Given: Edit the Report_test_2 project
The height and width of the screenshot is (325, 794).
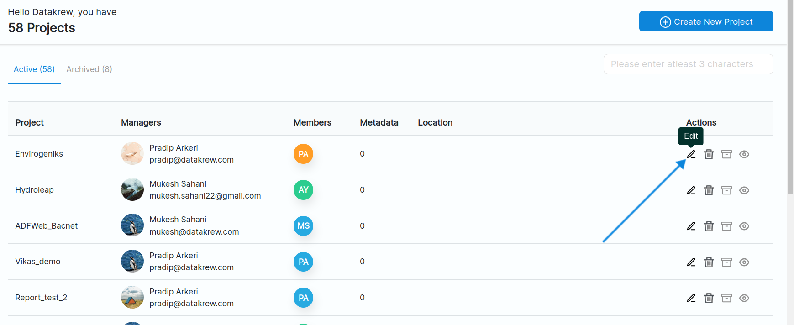Looking at the screenshot, I should pos(691,298).
